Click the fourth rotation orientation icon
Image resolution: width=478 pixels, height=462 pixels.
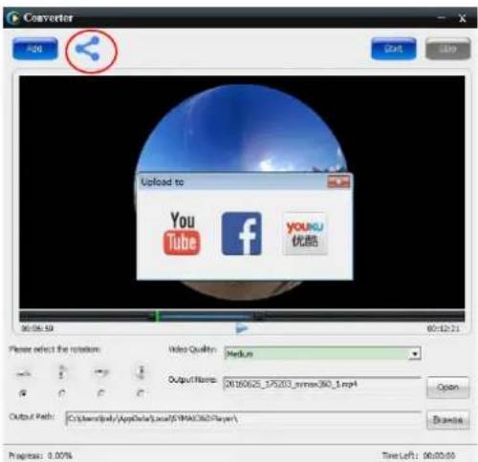pyautogui.click(x=141, y=372)
